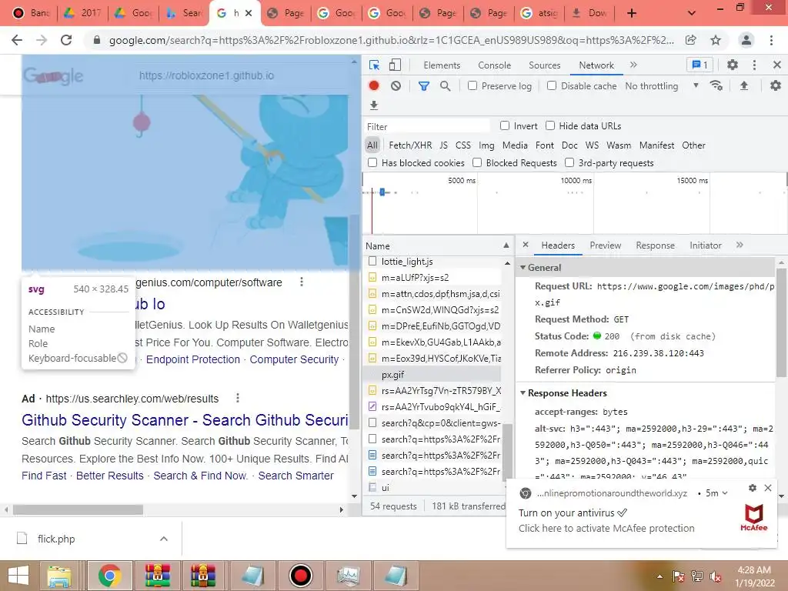Collapse the General section
Image resolution: width=788 pixels, height=591 pixels.
coord(523,267)
